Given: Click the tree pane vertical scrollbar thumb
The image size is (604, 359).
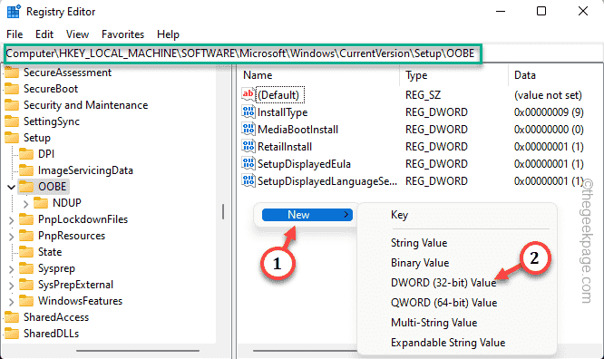Looking at the screenshot, I should pos(223,211).
